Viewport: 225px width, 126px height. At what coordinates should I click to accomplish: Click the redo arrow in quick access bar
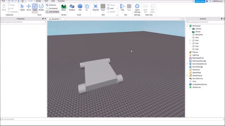tap(16, 1)
